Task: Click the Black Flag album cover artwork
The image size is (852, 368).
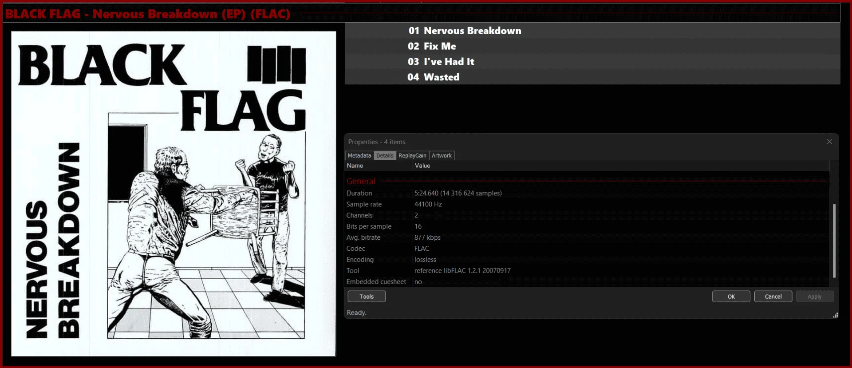Action: [174, 194]
